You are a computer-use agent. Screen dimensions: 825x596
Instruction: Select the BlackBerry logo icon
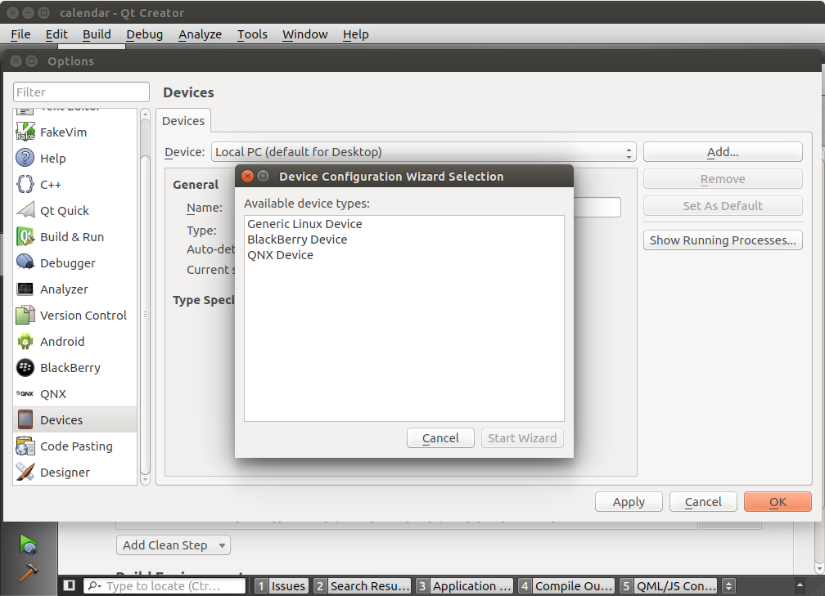(x=25, y=367)
